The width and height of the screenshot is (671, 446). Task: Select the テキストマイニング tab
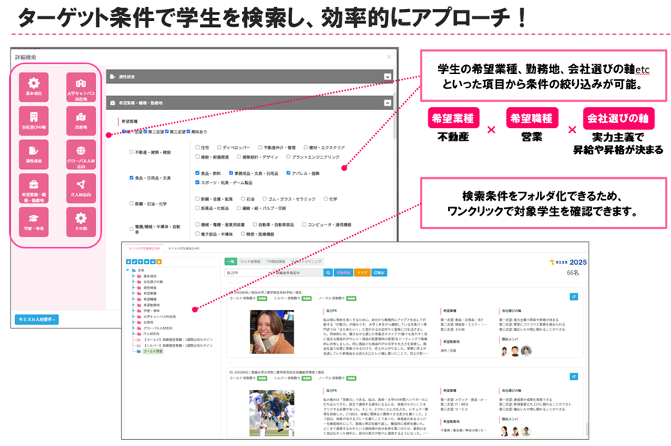306,261
